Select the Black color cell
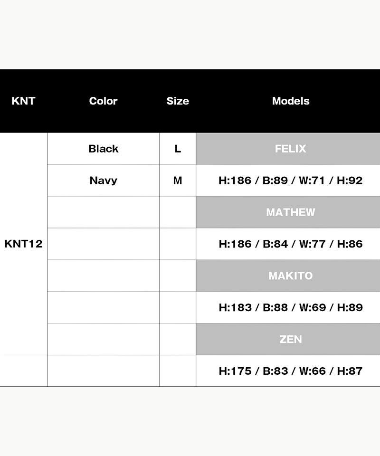Image resolution: width=380 pixels, height=456 pixels. (x=103, y=149)
